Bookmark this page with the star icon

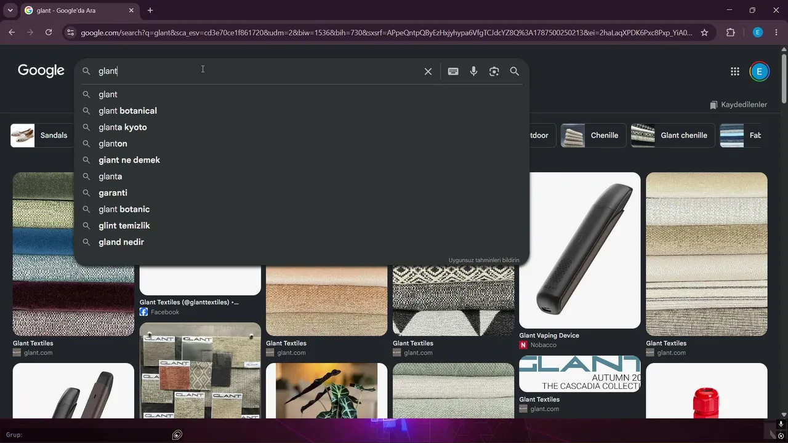[x=704, y=33]
